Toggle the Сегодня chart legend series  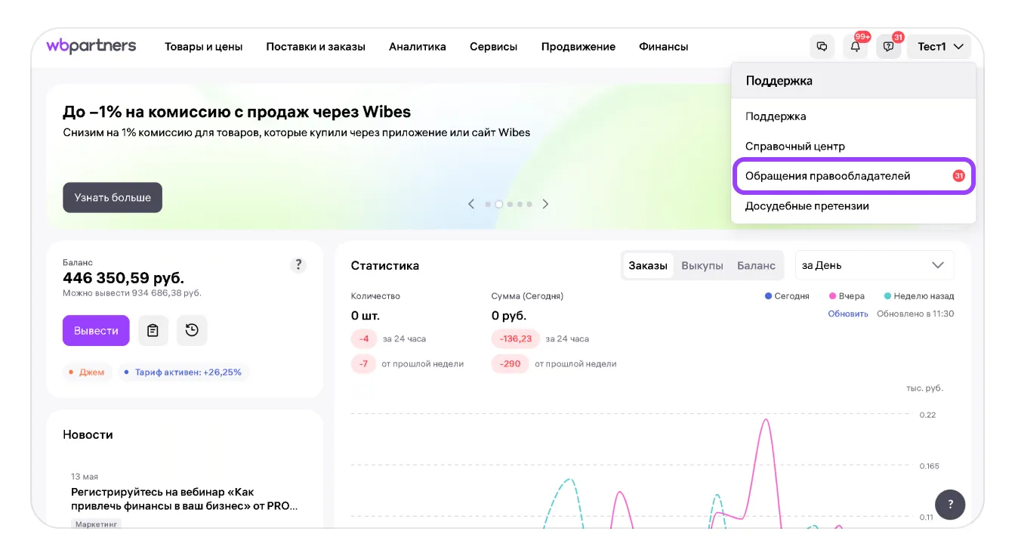point(787,296)
